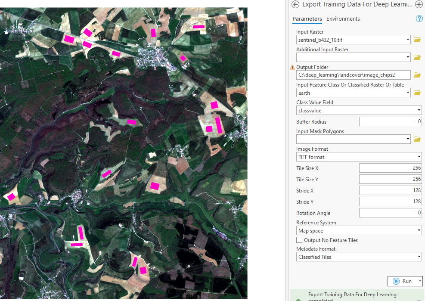This screenshot has width=425, height=301.
Task: Click the plus icon to add the tool
Action: coord(419,4)
